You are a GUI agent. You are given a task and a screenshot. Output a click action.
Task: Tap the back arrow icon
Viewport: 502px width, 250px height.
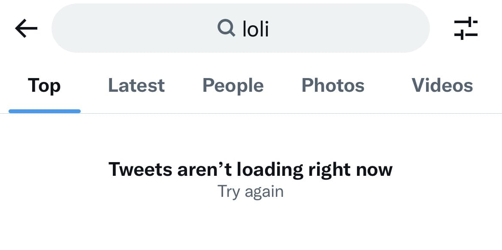pyautogui.click(x=26, y=29)
